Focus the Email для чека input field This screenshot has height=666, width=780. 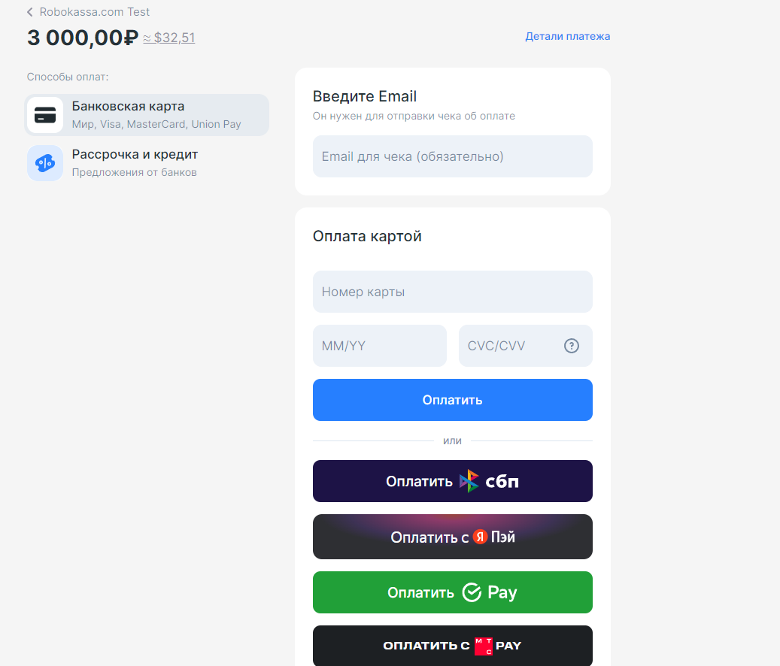tap(453, 156)
